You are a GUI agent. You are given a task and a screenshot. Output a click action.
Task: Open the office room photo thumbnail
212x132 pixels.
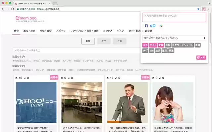82,103
